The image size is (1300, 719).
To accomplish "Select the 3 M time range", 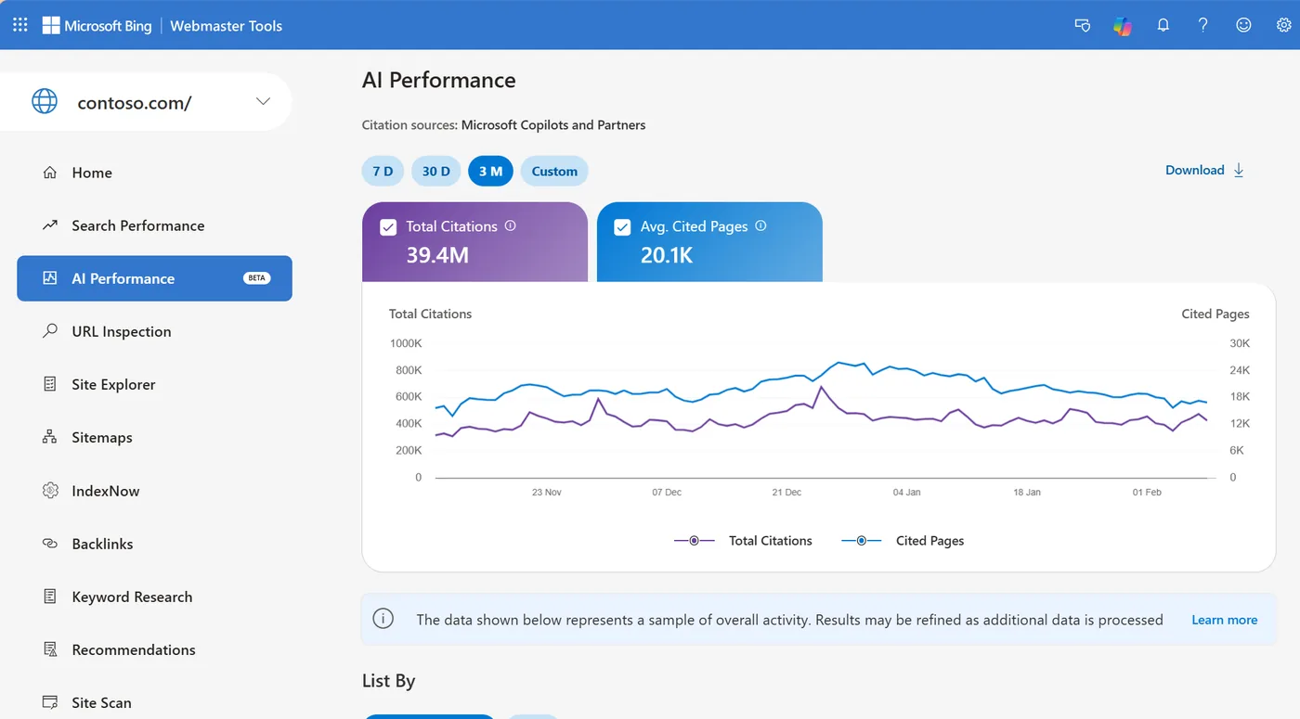I will tap(490, 171).
